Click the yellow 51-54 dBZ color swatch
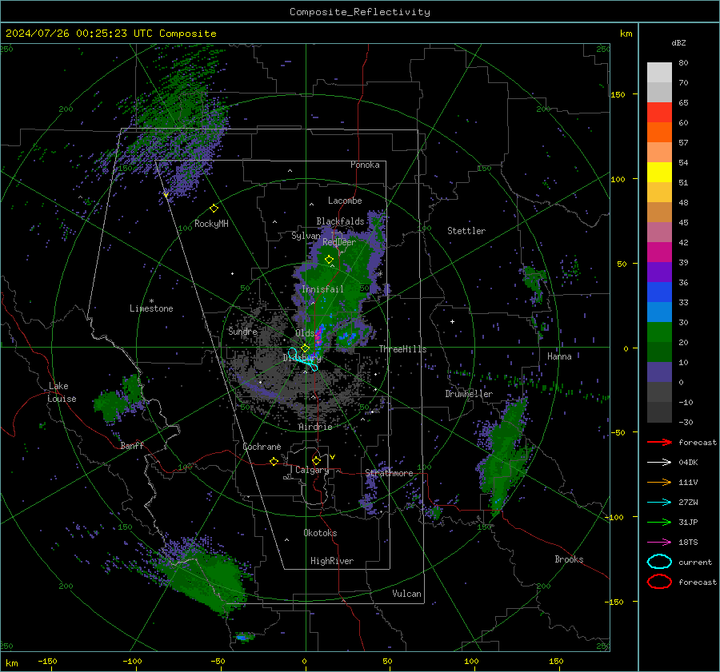720x672 pixels. click(659, 173)
